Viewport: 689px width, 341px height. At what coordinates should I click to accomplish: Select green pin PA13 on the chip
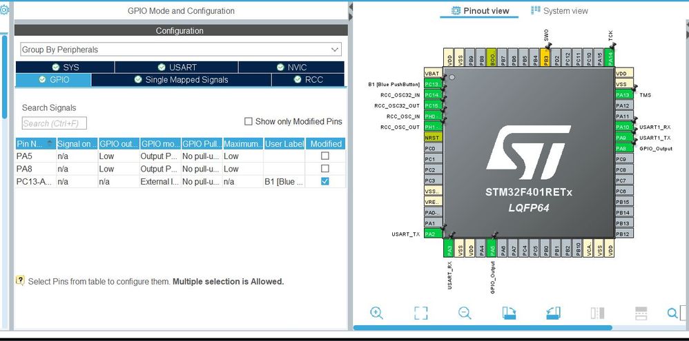point(624,94)
